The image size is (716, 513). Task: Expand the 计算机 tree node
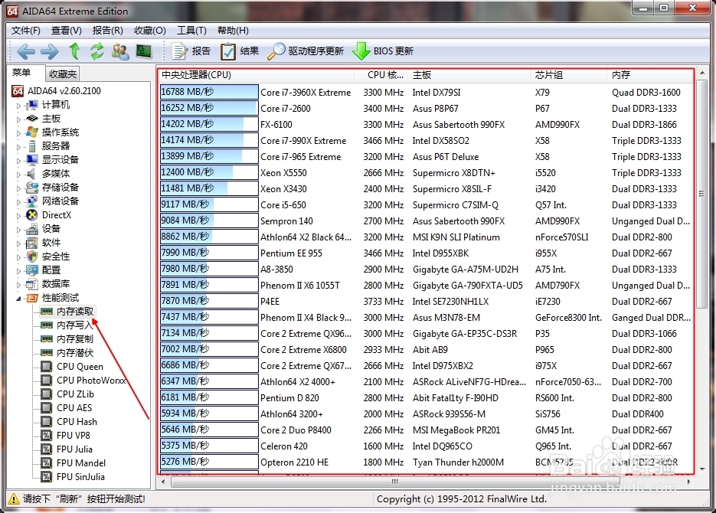click(x=18, y=106)
